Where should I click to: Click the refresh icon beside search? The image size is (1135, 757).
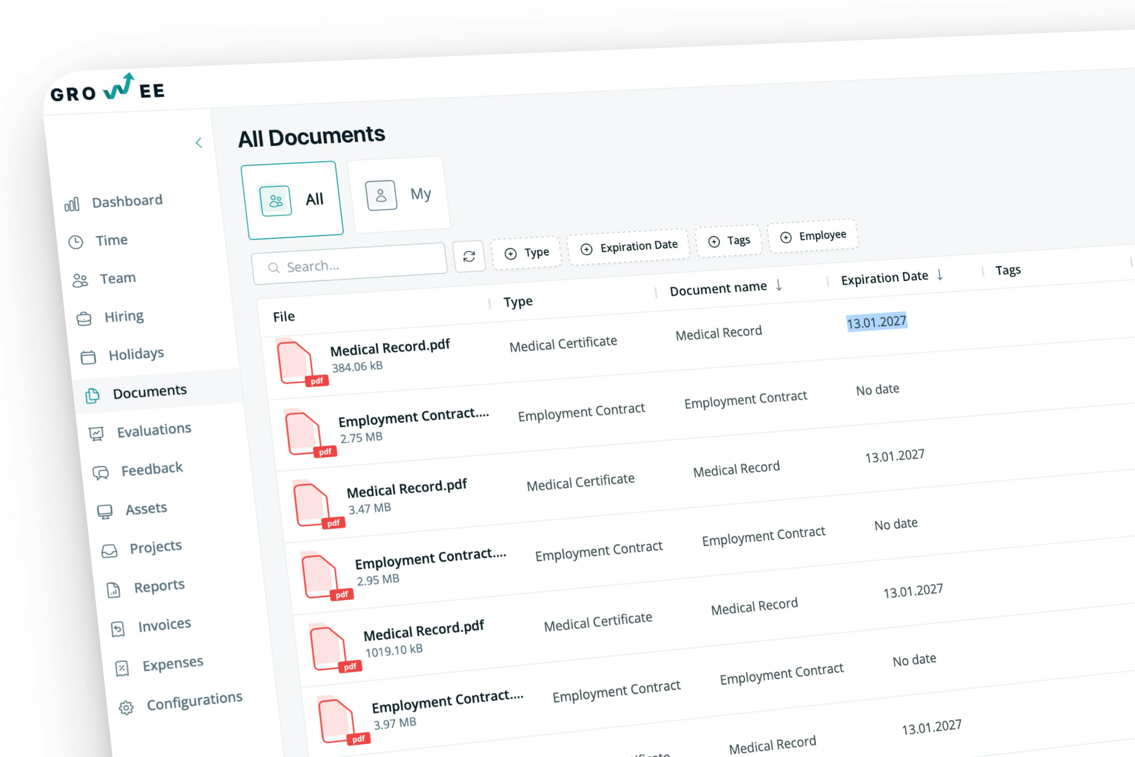[468, 256]
